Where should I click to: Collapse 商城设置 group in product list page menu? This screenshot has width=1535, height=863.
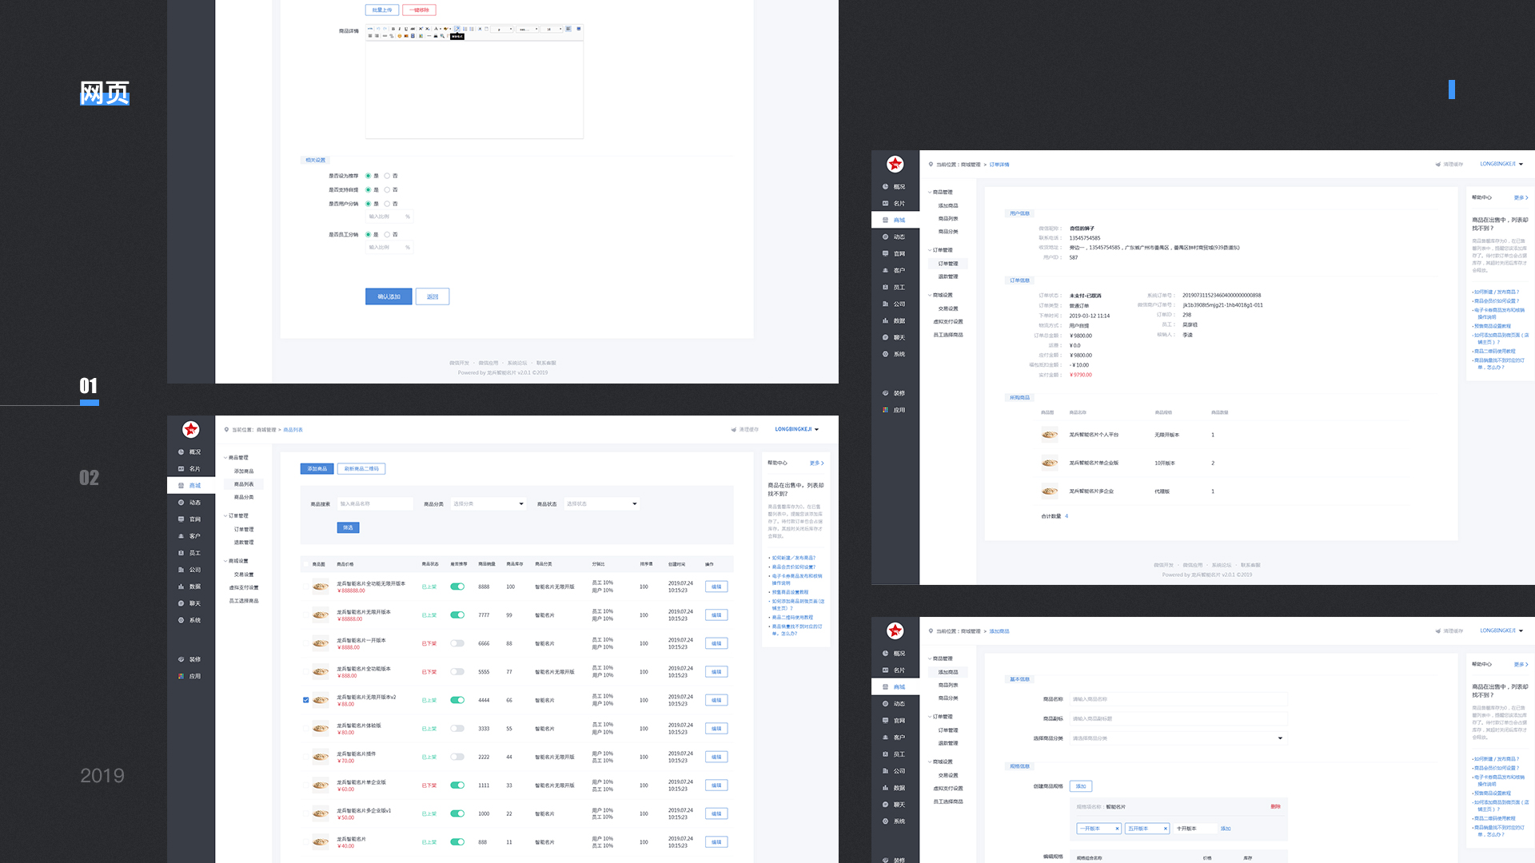236,561
